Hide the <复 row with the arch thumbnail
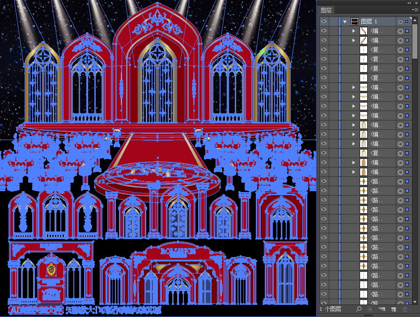The height and width of the screenshot is (317, 420). pos(324,153)
